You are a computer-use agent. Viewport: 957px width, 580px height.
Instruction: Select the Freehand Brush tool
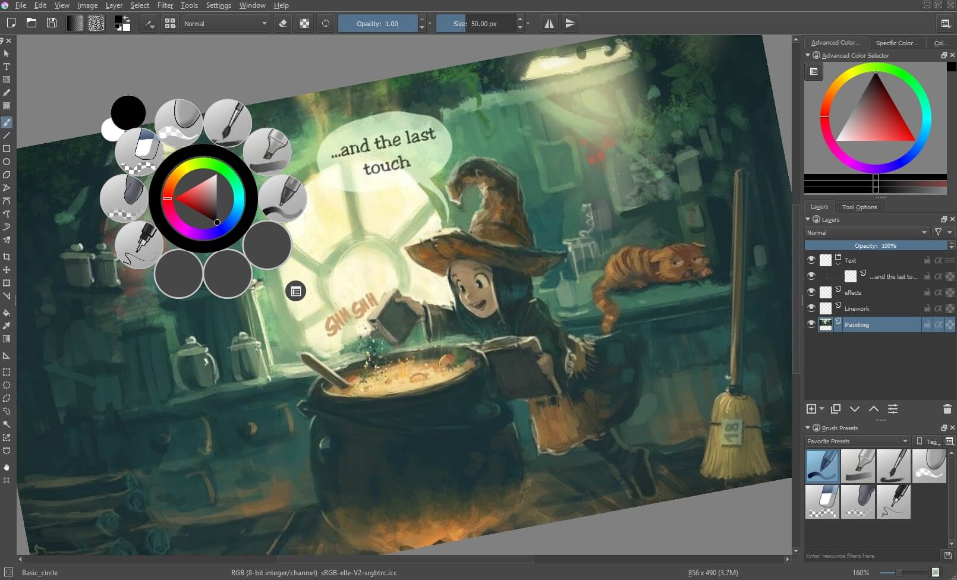click(x=7, y=122)
